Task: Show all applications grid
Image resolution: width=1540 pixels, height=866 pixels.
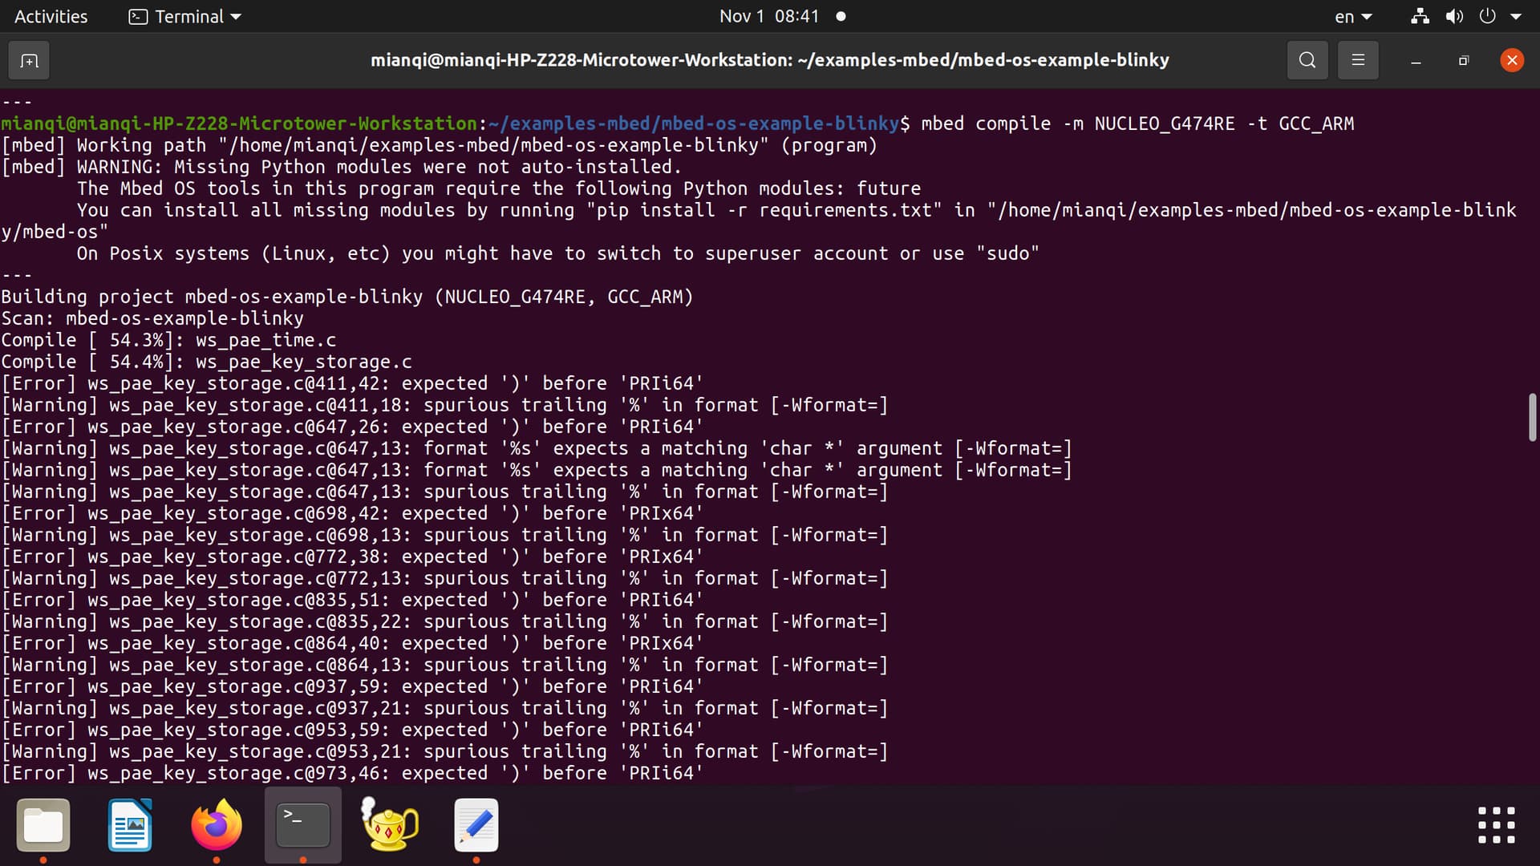Action: tap(1496, 825)
